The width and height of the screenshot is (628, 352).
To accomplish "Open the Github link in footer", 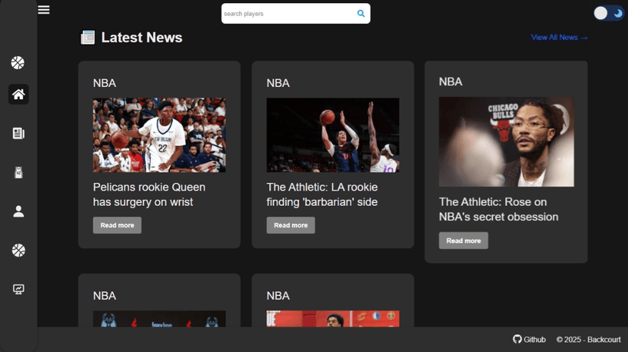I will (529, 339).
